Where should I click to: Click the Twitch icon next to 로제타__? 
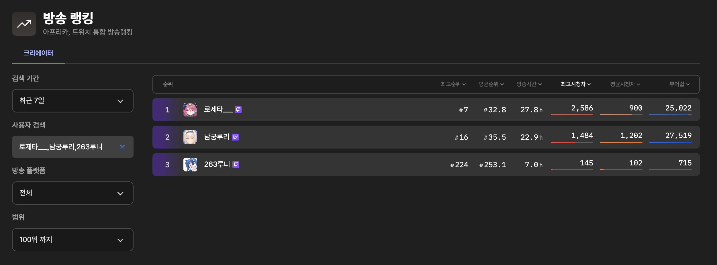click(238, 110)
